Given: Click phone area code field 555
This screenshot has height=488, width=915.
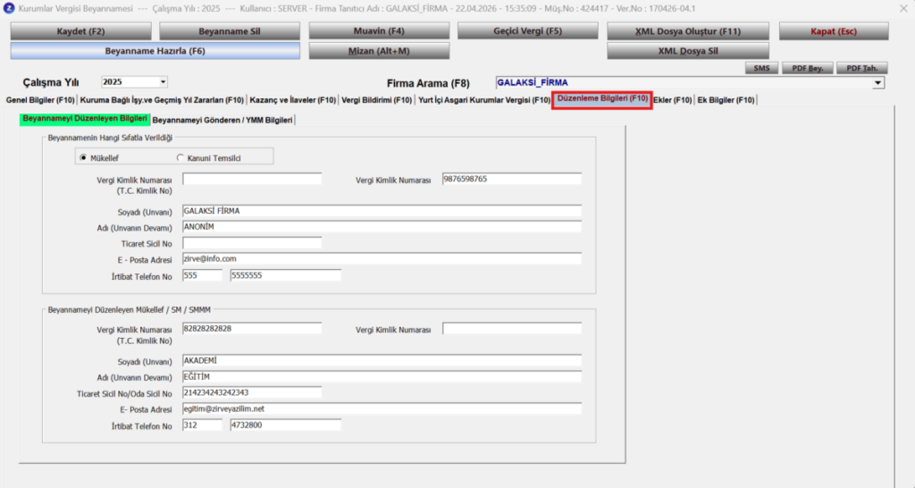Looking at the screenshot, I should (202, 275).
